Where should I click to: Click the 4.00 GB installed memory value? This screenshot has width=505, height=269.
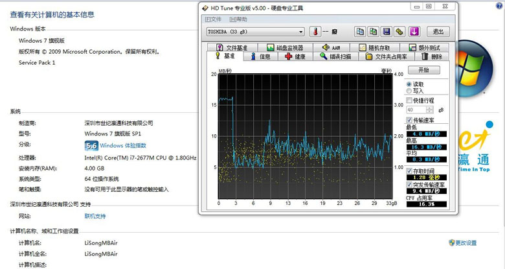pos(95,168)
